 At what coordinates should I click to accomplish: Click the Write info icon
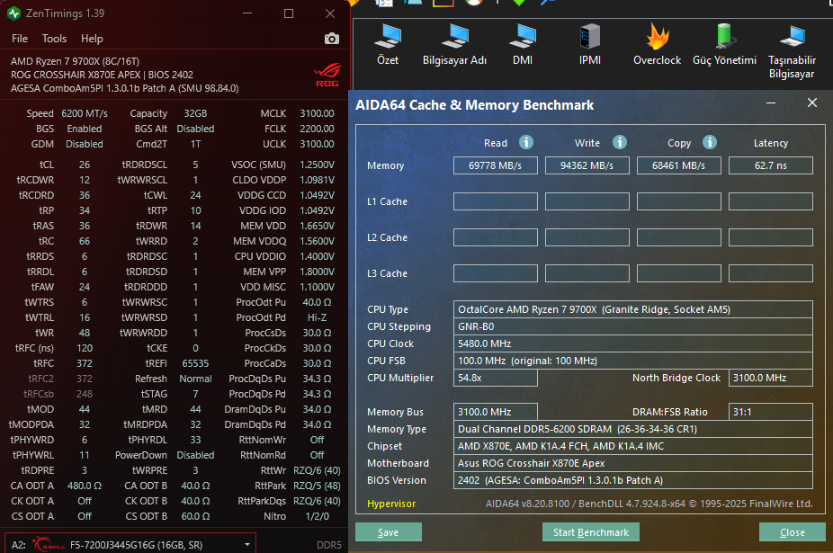pos(620,142)
